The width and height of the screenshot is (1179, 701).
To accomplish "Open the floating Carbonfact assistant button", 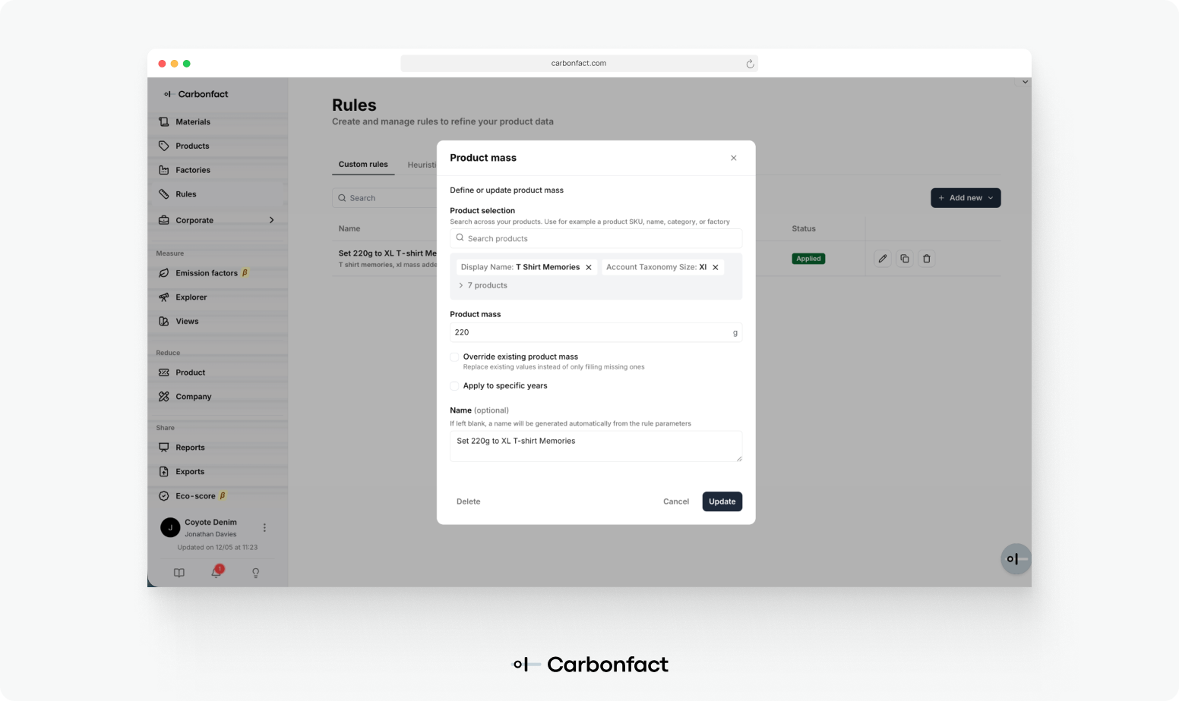I will click(1016, 559).
